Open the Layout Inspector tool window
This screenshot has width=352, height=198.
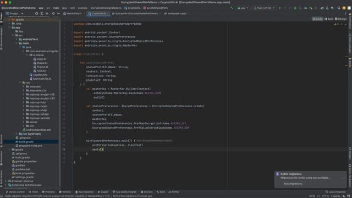(335, 192)
